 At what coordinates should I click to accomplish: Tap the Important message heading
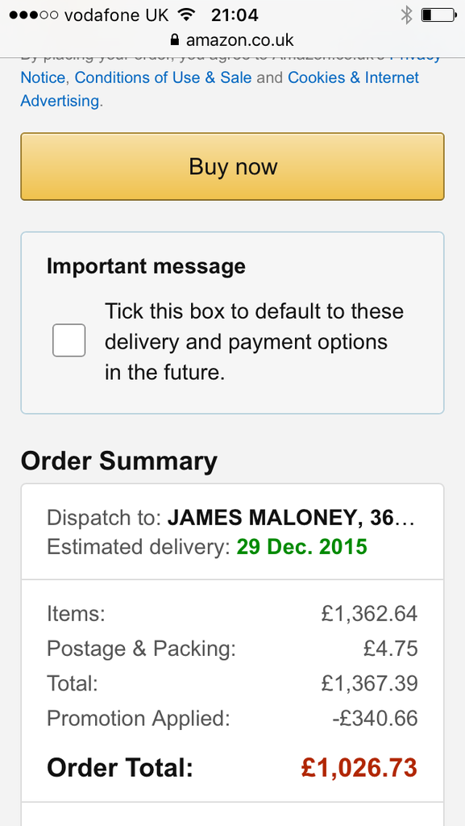point(146,266)
